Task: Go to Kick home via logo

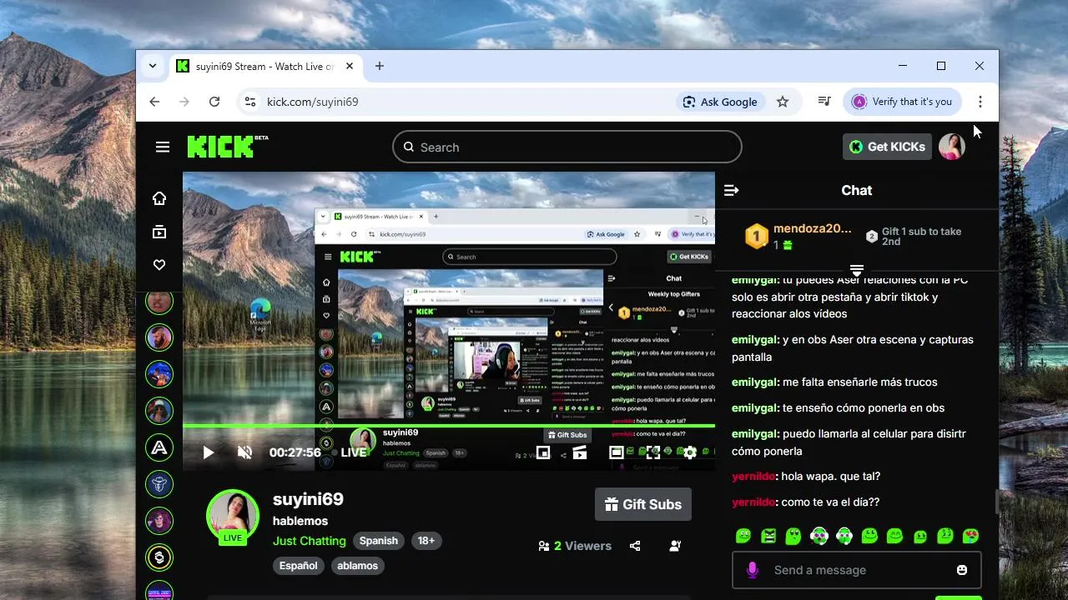Action: (221, 147)
